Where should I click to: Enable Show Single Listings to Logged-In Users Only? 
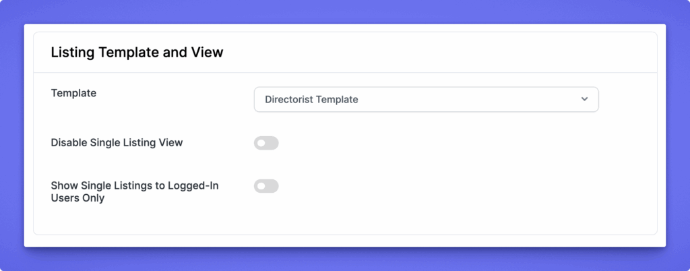click(266, 186)
